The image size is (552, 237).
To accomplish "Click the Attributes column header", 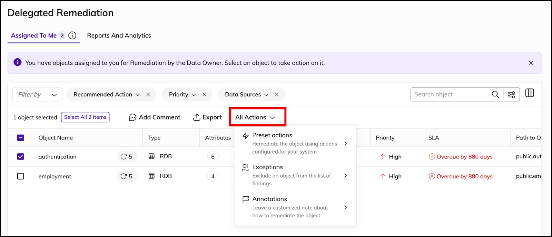I will (218, 138).
